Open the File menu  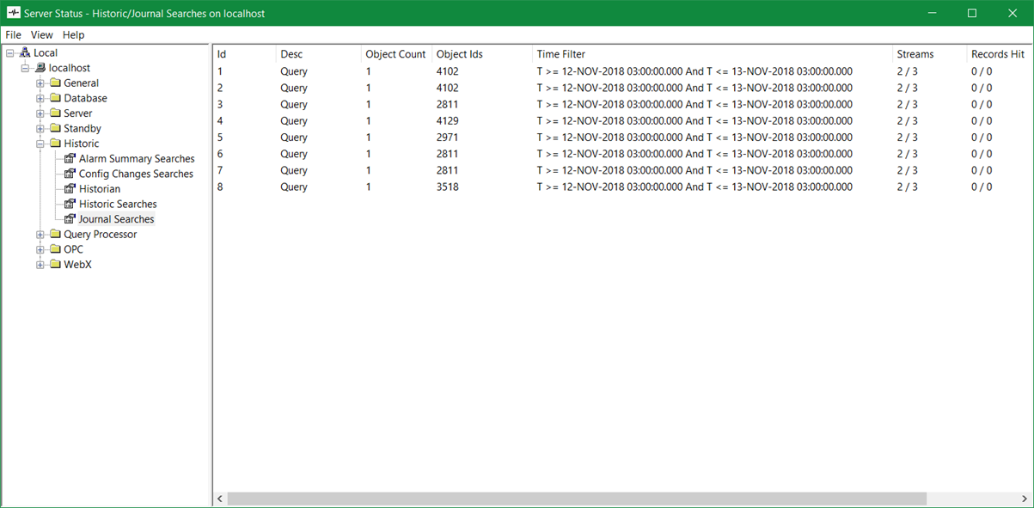pyautogui.click(x=13, y=35)
